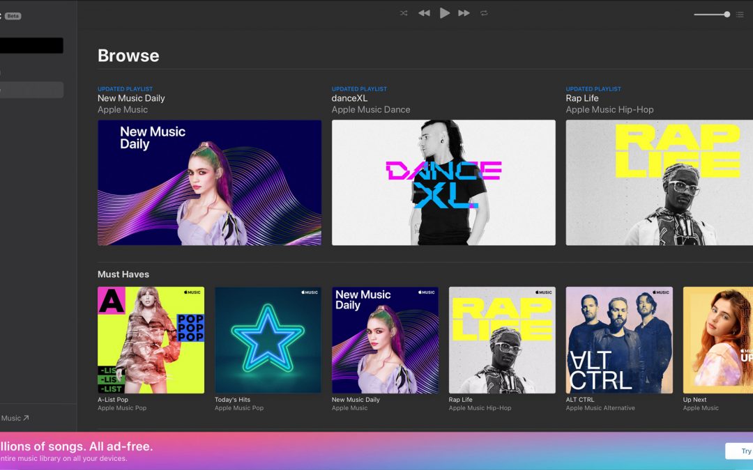The image size is (753, 470).
Task: Open the ALT CTRL playlist thumbnail
Action: point(618,340)
